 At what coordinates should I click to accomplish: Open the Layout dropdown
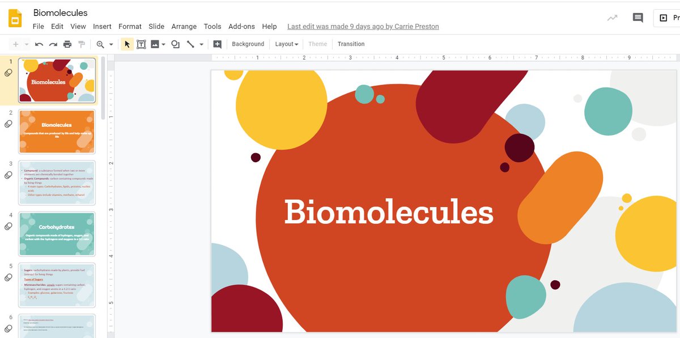[x=287, y=44]
